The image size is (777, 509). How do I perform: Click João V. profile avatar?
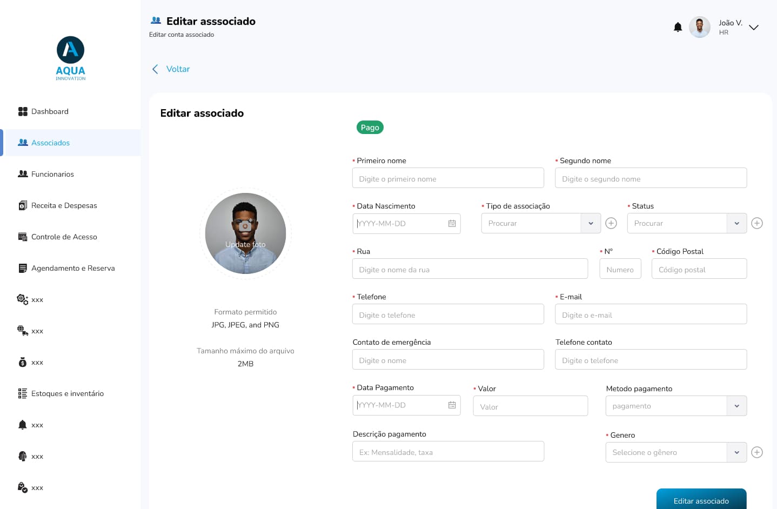point(699,27)
